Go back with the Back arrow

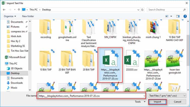[x=4, y=10]
